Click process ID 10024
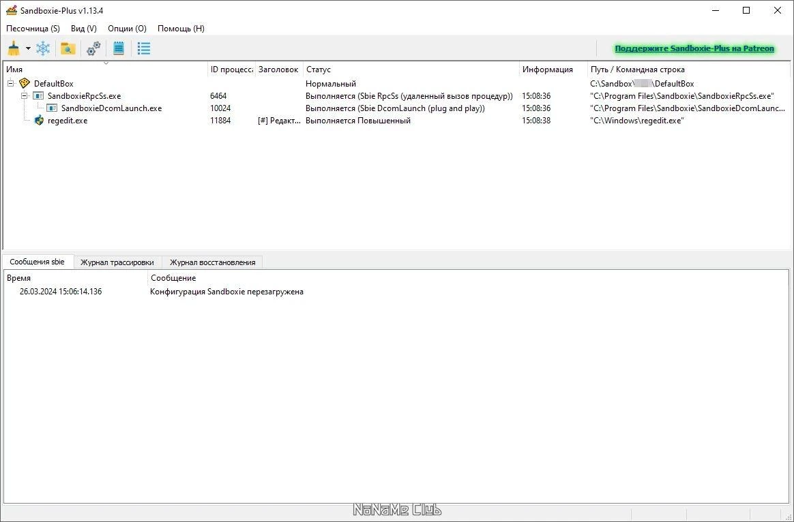Image resolution: width=794 pixels, height=522 pixels. pyautogui.click(x=220, y=108)
